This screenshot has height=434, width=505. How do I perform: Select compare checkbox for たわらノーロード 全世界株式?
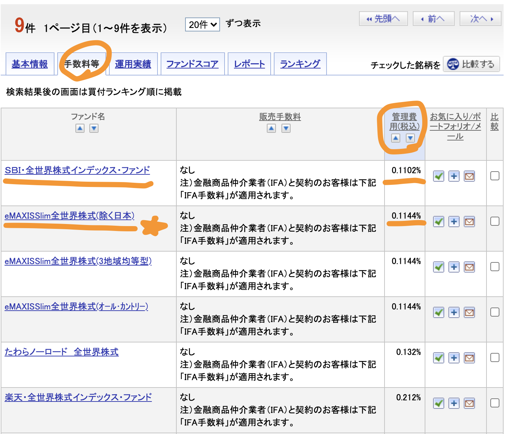pos(495,357)
